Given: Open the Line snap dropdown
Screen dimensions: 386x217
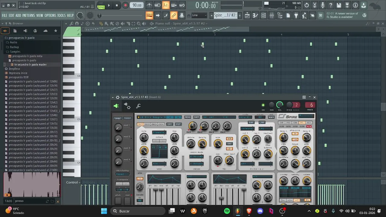Looking at the screenshot, I should 199,15.
